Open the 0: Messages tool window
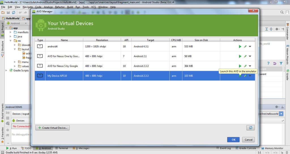The image size is (290, 154). 81,148
